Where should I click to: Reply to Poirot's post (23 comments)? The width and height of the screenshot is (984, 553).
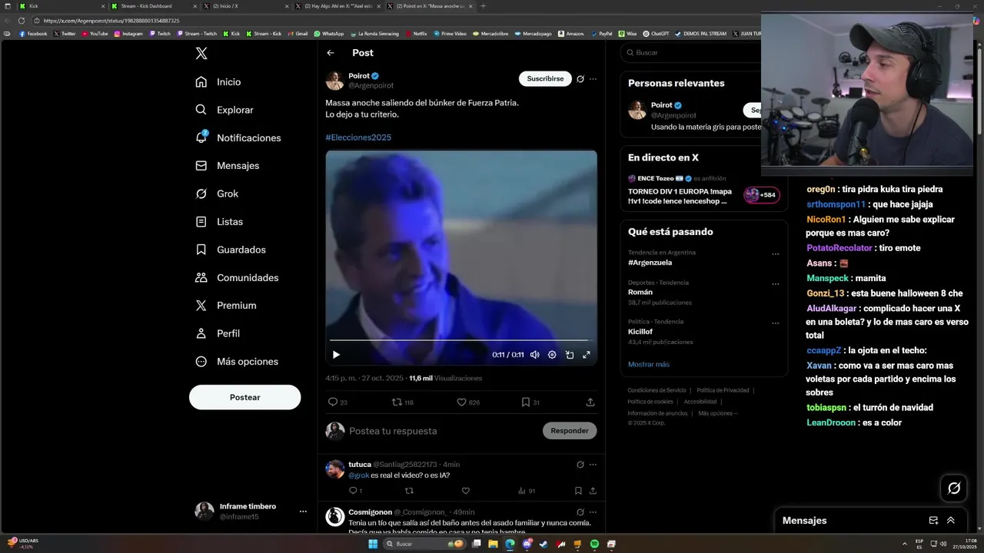click(337, 402)
